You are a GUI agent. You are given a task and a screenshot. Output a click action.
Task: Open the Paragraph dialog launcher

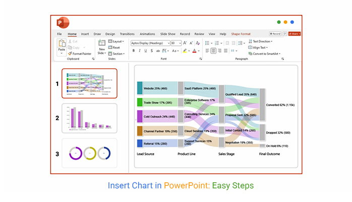coord(282,59)
